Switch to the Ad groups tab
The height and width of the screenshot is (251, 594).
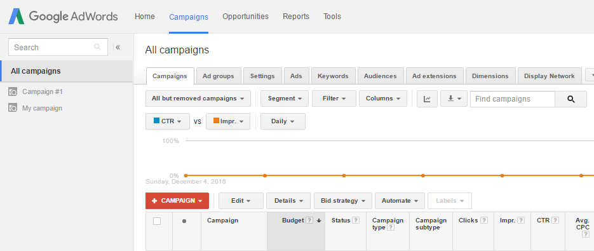coord(218,76)
